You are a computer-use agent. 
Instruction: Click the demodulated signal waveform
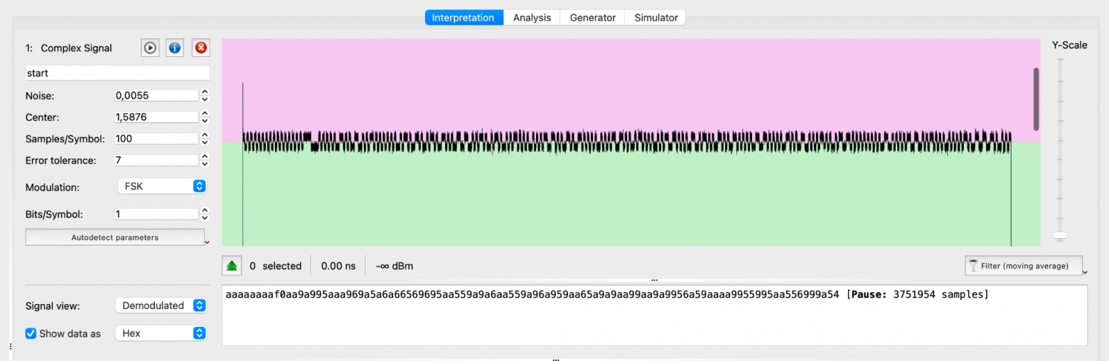click(626, 141)
